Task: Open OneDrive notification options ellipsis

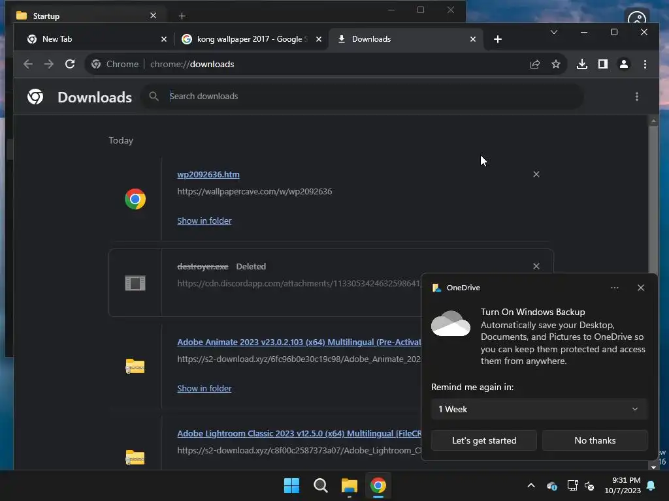Action: click(614, 288)
